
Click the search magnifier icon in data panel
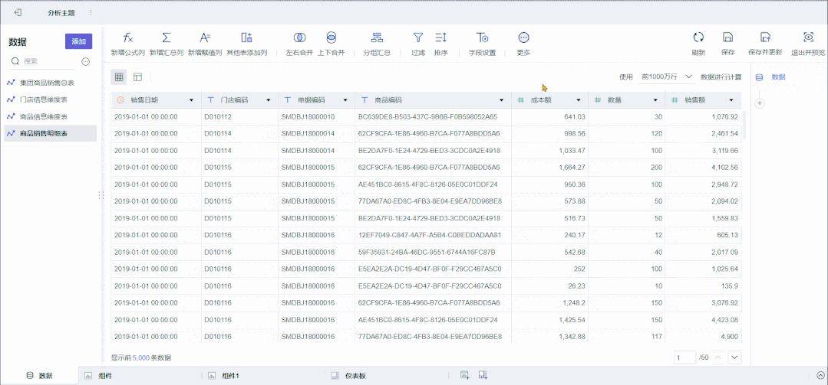tap(15, 62)
